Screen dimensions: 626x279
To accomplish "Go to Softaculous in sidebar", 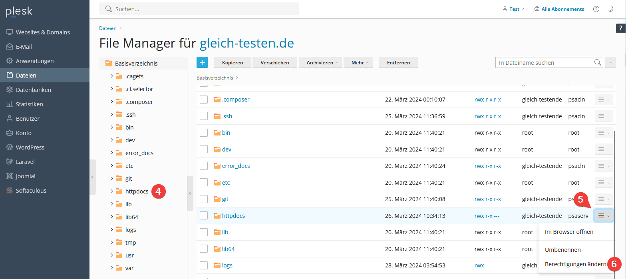I will [x=31, y=191].
